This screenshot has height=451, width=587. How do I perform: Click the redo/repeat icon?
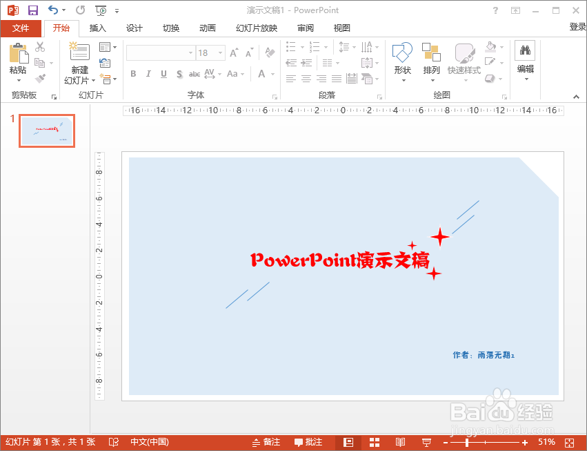click(80, 10)
